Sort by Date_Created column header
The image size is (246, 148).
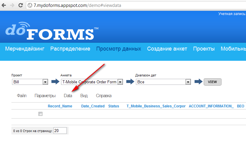pos(93,106)
